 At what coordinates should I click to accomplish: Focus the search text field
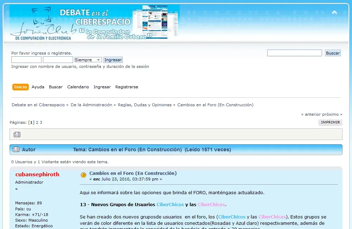coord(295,53)
